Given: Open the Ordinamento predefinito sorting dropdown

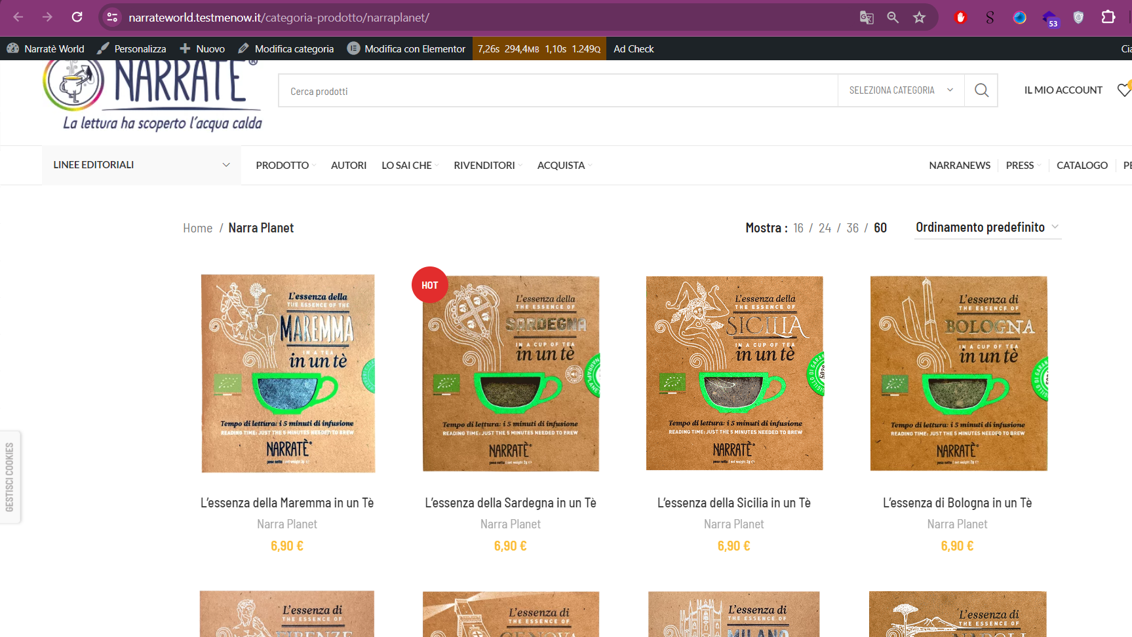Looking at the screenshot, I should [x=988, y=227].
